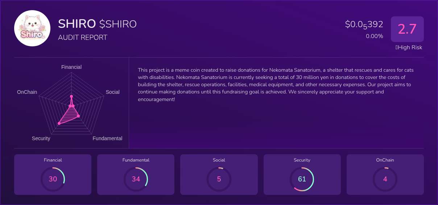This screenshot has height=205, width=438.
Task: Open the OnChain score card
Action: coord(385,175)
